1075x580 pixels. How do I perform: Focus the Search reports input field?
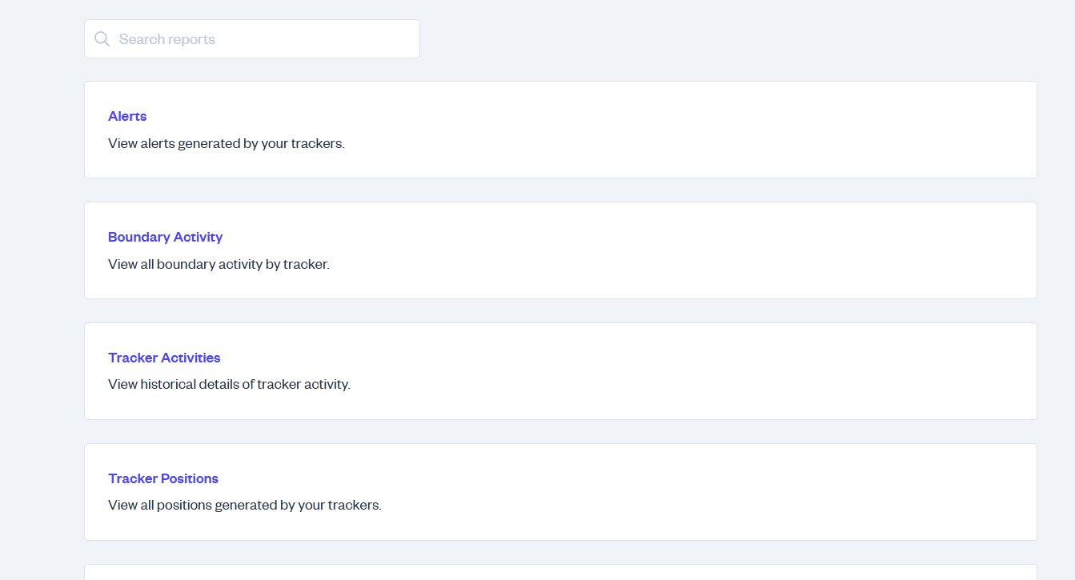point(252,38)
